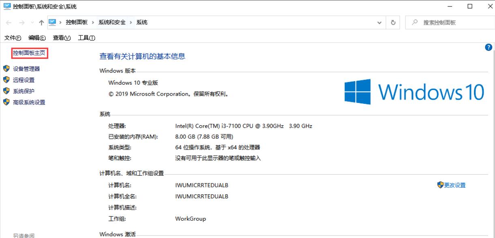Click the 计算机全名 value IWUMICRRTEDUALB

[x=202, y=196]
